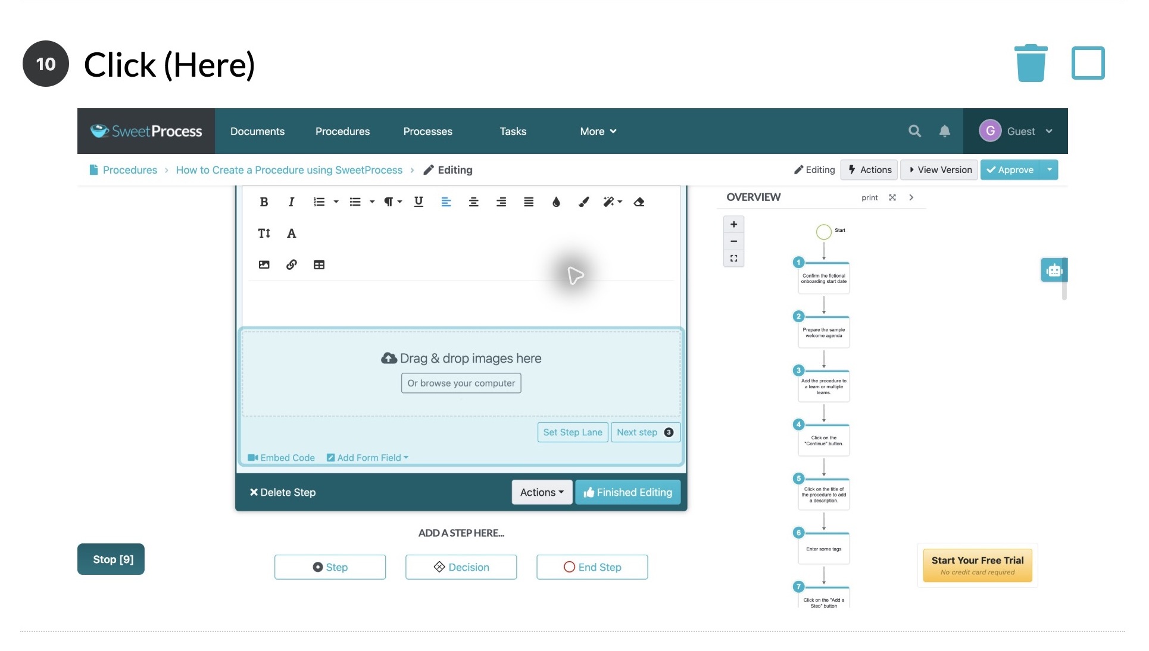Delete this step with trash icon
This screenshot has height=651, width=1149.
point(1031,63)
